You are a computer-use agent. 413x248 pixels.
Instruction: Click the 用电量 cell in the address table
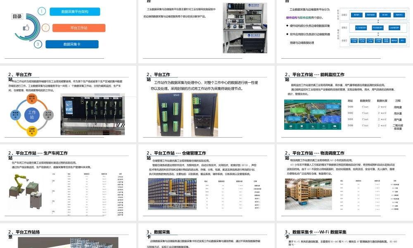(x=398, y=107)
